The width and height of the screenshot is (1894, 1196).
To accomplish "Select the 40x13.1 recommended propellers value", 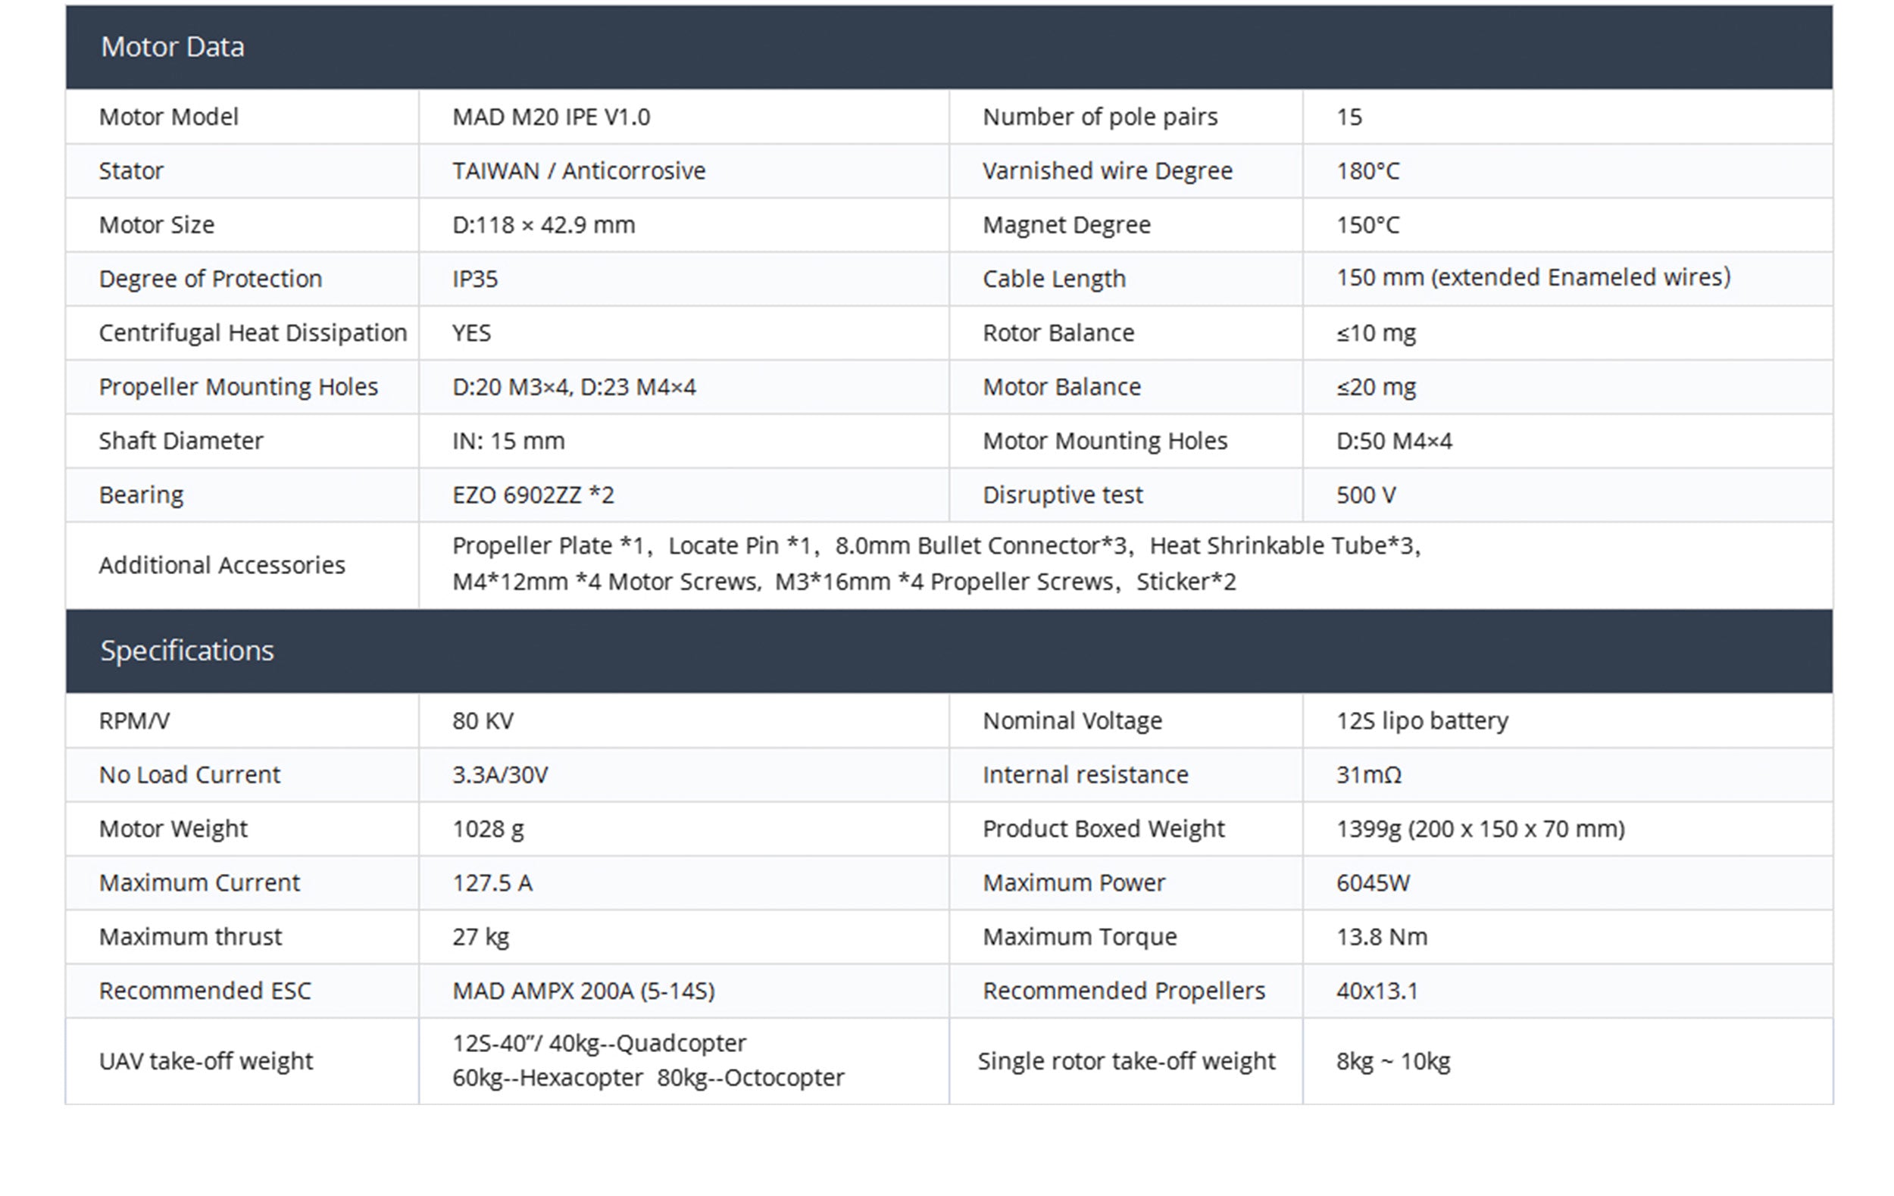I will 1377,991.
